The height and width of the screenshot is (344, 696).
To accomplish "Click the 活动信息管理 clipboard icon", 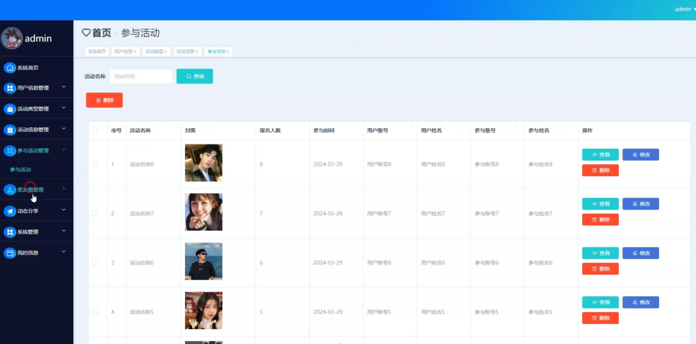I will tap(10, 130).
